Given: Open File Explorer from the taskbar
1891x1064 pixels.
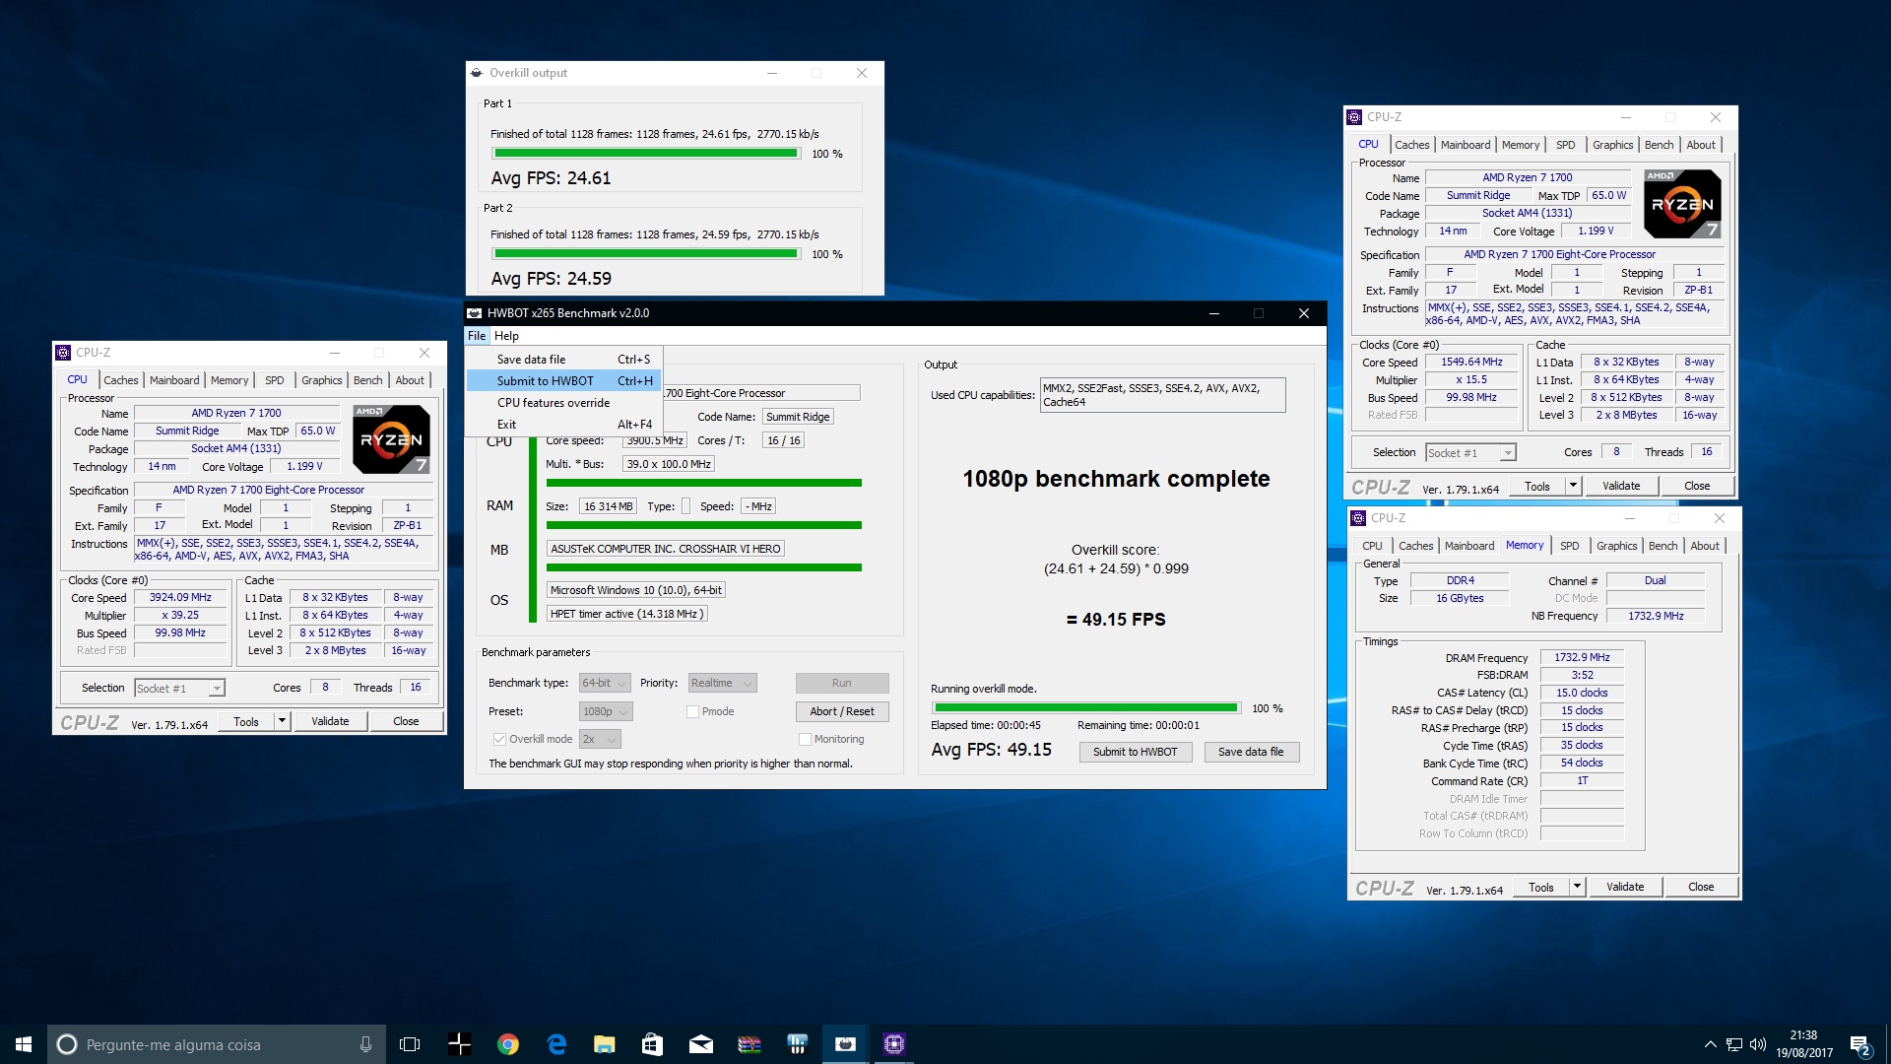Looking at the screenshot, I should [x=605, y=1044].
